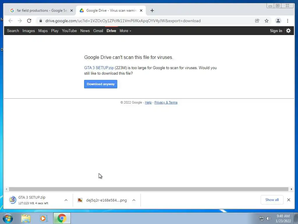The height and width of the screenshot is (224, 298).
Task: Expand the More dropdown
Action: coord(125,31)
